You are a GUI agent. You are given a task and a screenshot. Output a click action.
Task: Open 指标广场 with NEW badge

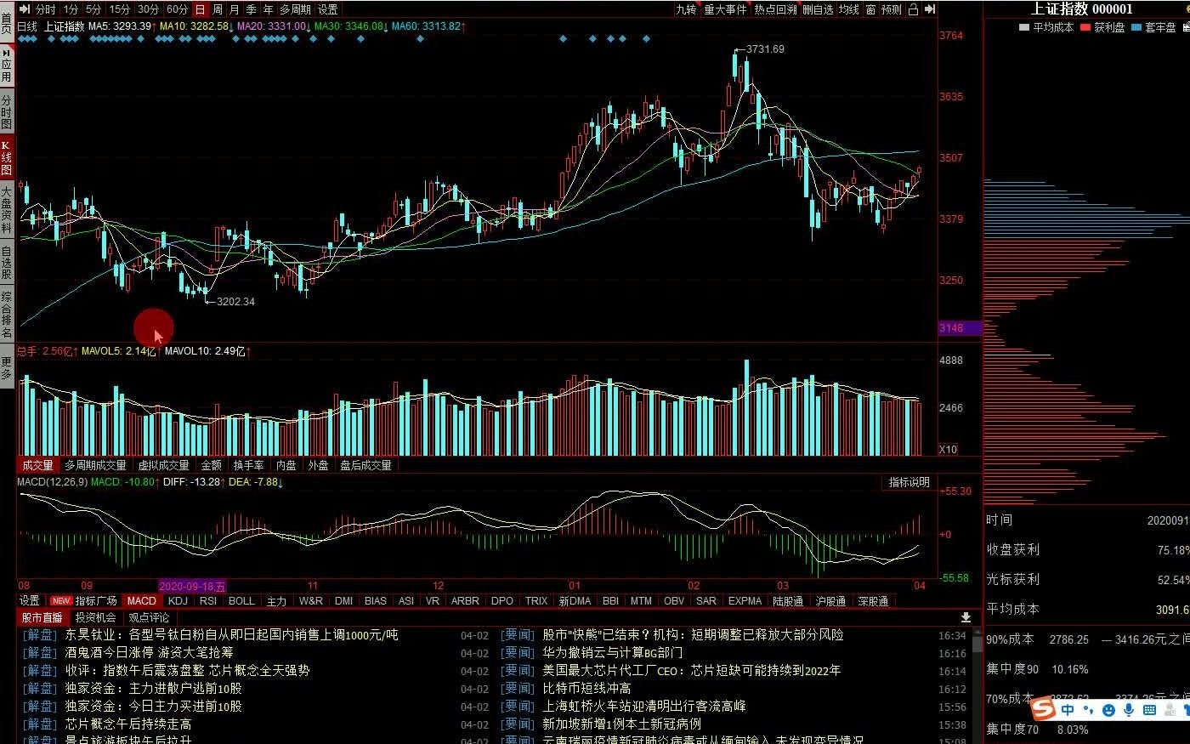pos(85,600)
